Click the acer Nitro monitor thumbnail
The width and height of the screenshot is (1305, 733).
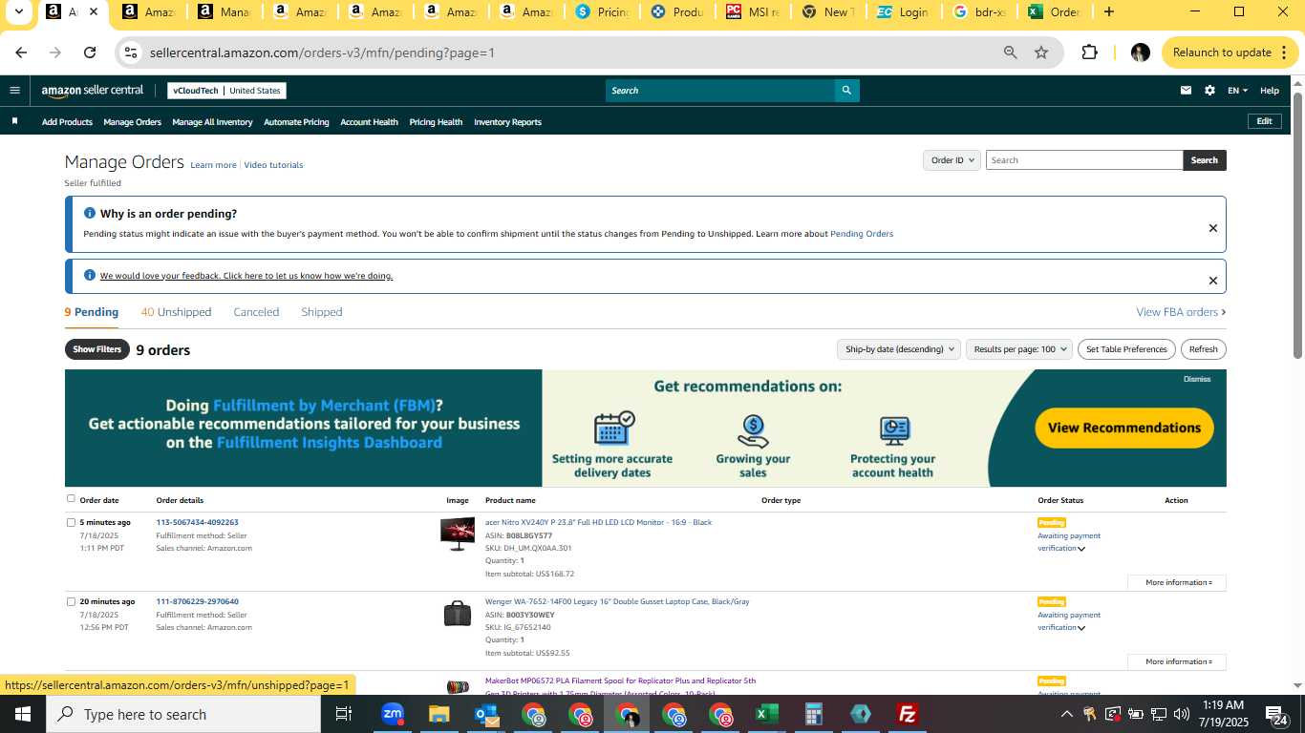457,534
